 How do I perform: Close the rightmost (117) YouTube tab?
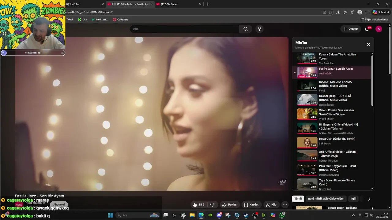pos(200,4)
